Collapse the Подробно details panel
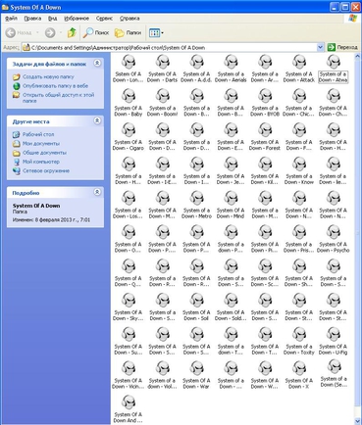This screenshot has width=362, height=425. [97, 192]
